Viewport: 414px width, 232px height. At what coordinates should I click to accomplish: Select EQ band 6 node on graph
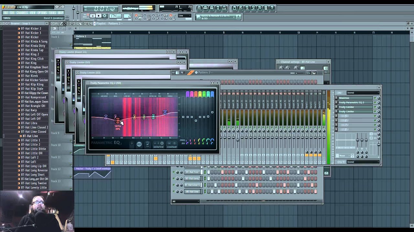click(153, 116)
